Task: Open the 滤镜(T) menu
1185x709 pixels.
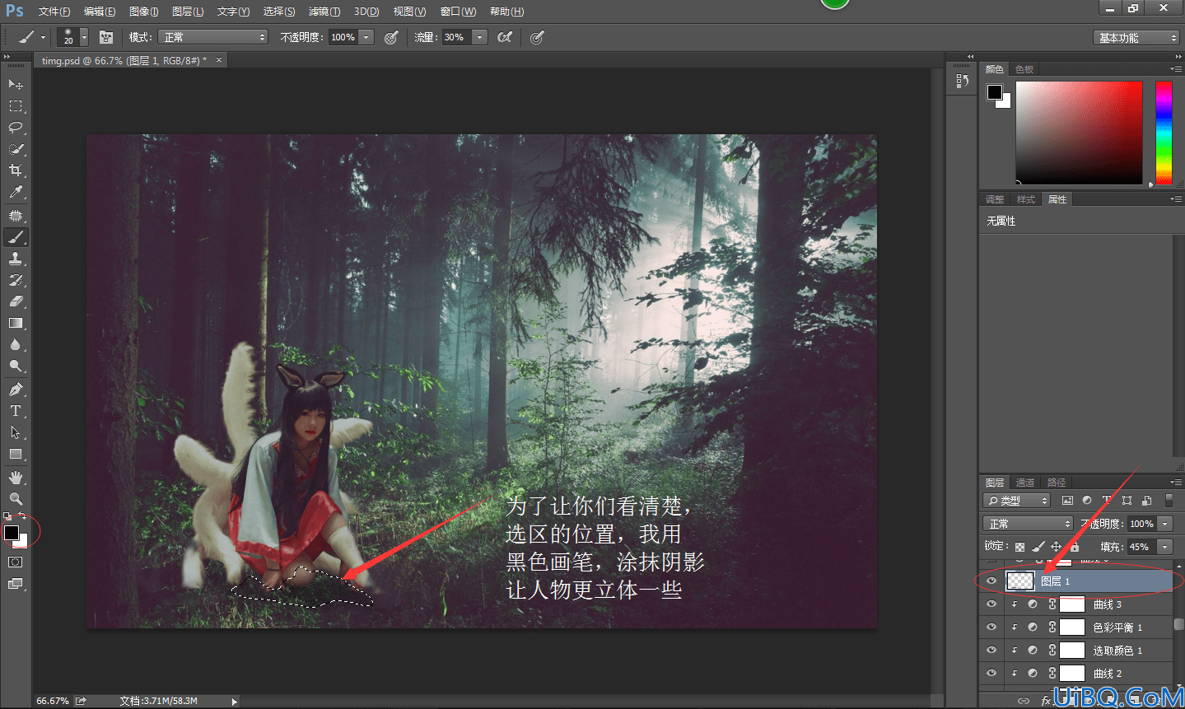Action: click(324, 12)
